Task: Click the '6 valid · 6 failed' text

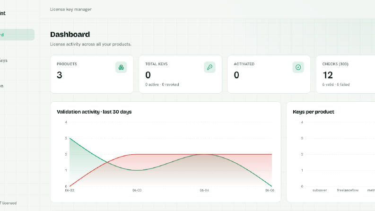Action: coord(336,85)
